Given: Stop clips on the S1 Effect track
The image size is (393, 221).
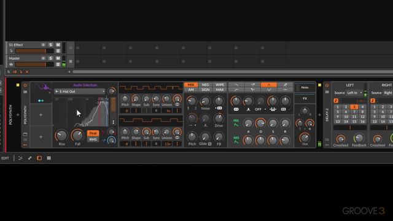Looking at the screenshot, I should pyautogui.click(x=71, y=48).
